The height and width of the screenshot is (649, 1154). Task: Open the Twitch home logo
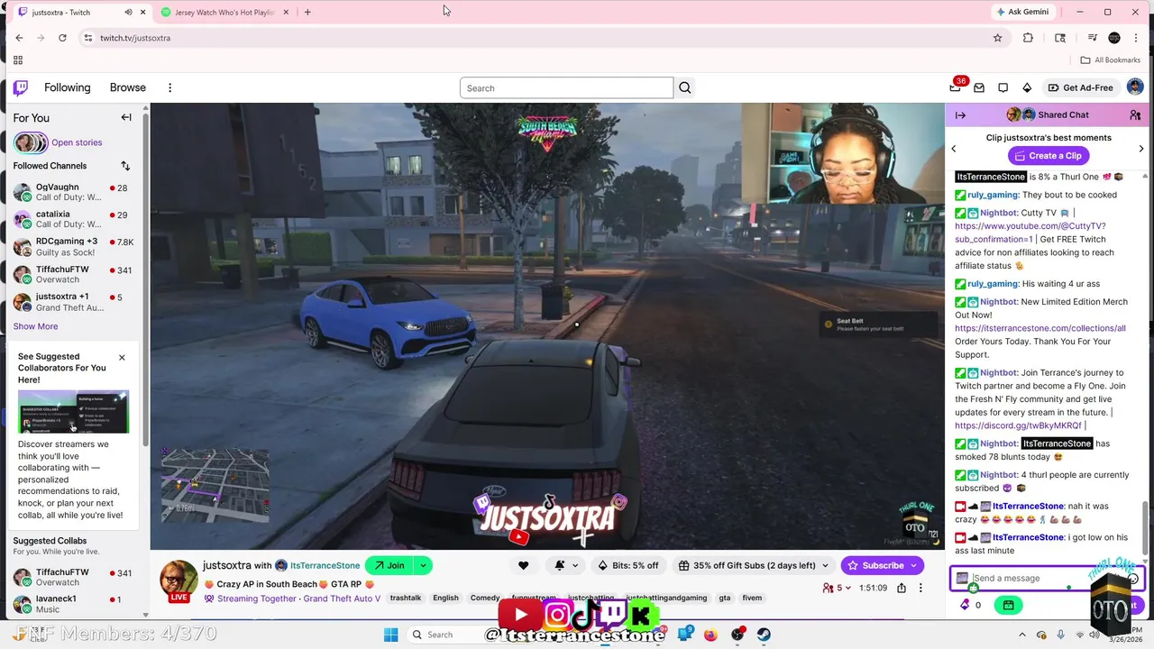20,87
